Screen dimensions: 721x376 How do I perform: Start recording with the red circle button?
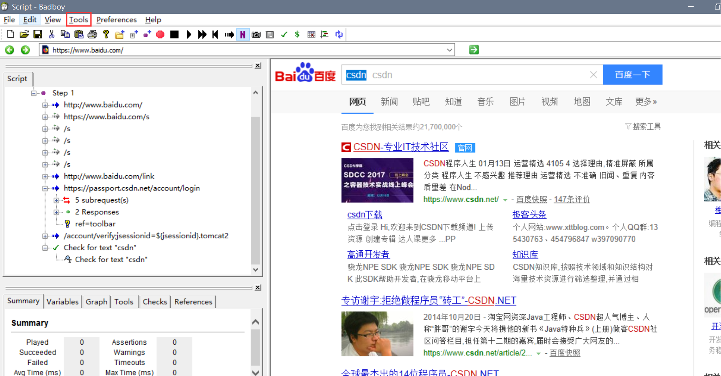pos(160,35)
